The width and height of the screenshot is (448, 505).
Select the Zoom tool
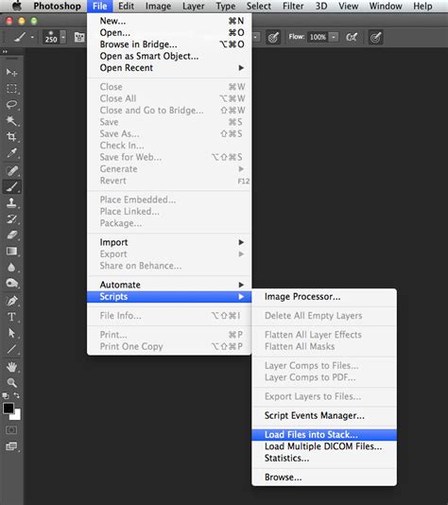coord(11,383)
